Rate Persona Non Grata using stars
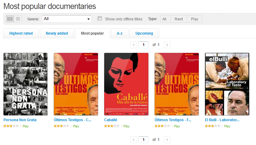This screenshot has width=256, height=145. (x=11, y=126)
